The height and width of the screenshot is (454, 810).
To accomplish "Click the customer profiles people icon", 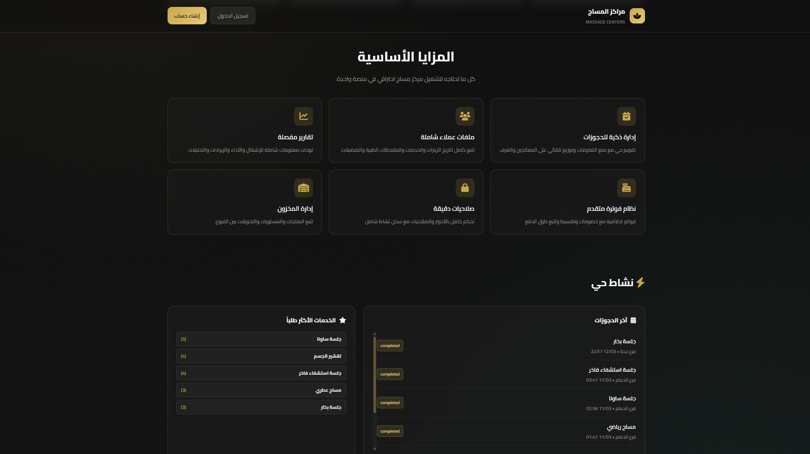I will [465, 116].
